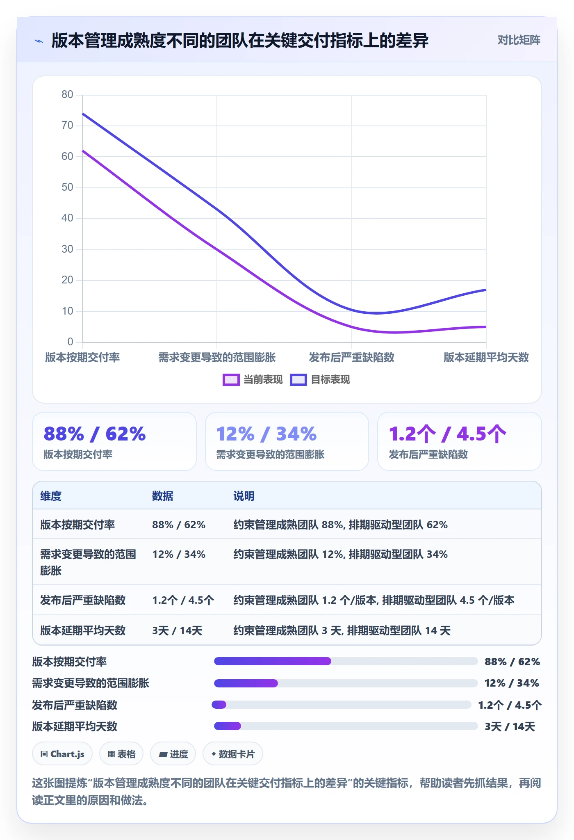Click the 版本按期交付率 progress bar
This screenshot has width=574, height=840.
[x=346, y=661]
